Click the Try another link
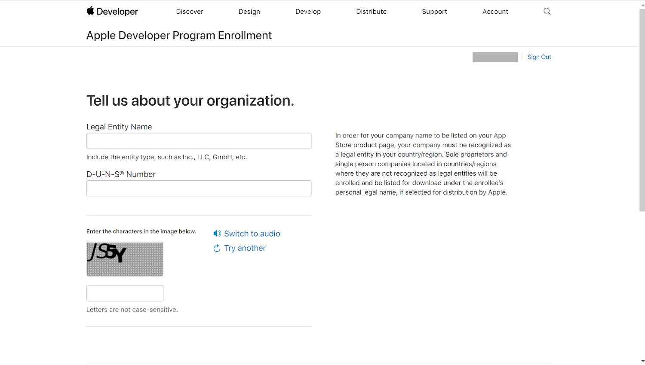Screen dimensions: 645x365 (245, 248)
